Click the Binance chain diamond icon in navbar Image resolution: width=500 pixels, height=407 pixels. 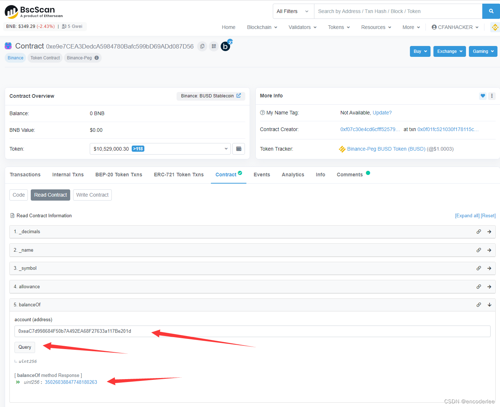click(495, 27)
